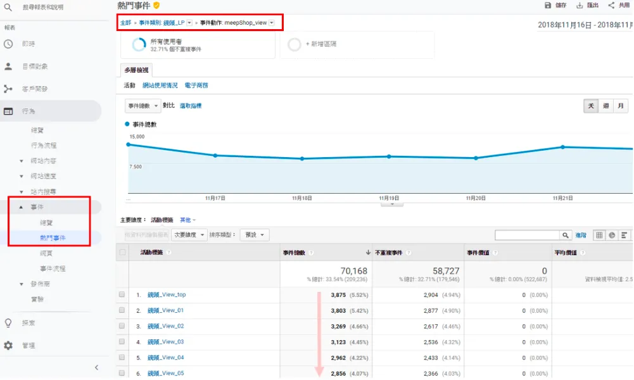Tick the select-all checkbox in table header
The height and width of the screenshot is (380, 634).
point(122,252)
